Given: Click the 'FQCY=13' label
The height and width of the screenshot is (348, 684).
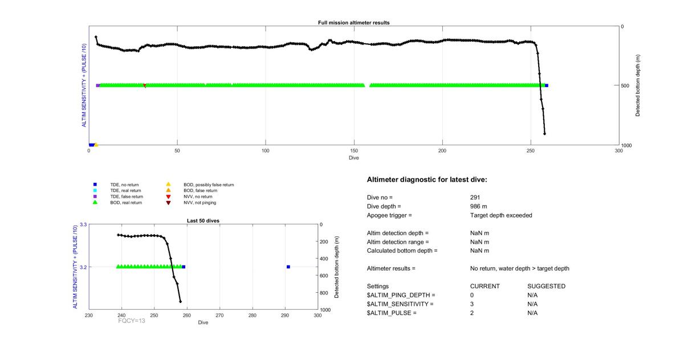Looking at the screenshot, I should pos(133,321).
